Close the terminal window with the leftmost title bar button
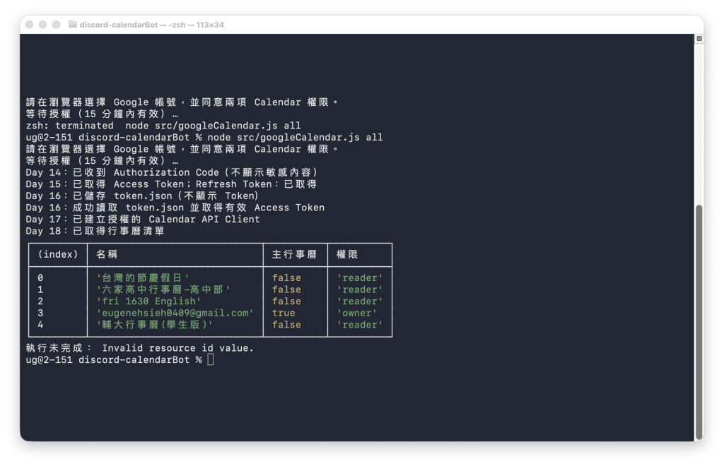 coord(30,25)
